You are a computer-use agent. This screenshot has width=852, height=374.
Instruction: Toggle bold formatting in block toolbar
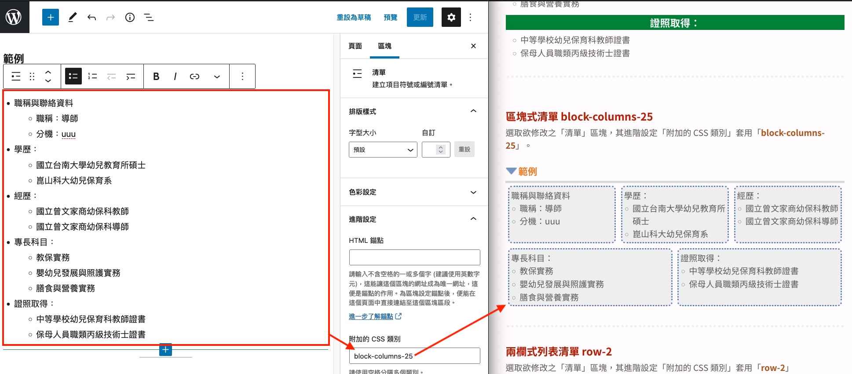pos(156,77)
